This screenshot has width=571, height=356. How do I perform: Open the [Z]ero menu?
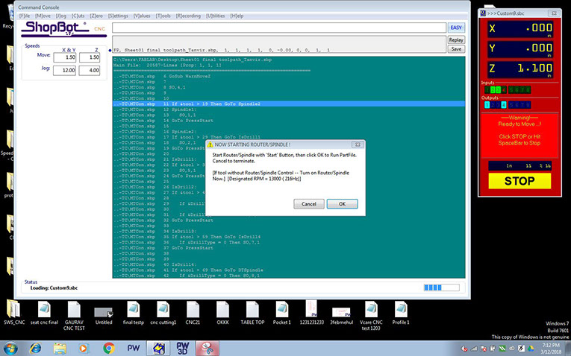click(96, 16)
